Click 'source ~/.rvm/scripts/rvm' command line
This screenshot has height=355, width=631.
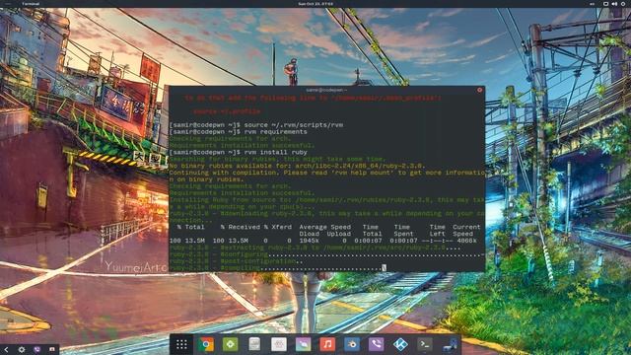[x=256, y=125]
